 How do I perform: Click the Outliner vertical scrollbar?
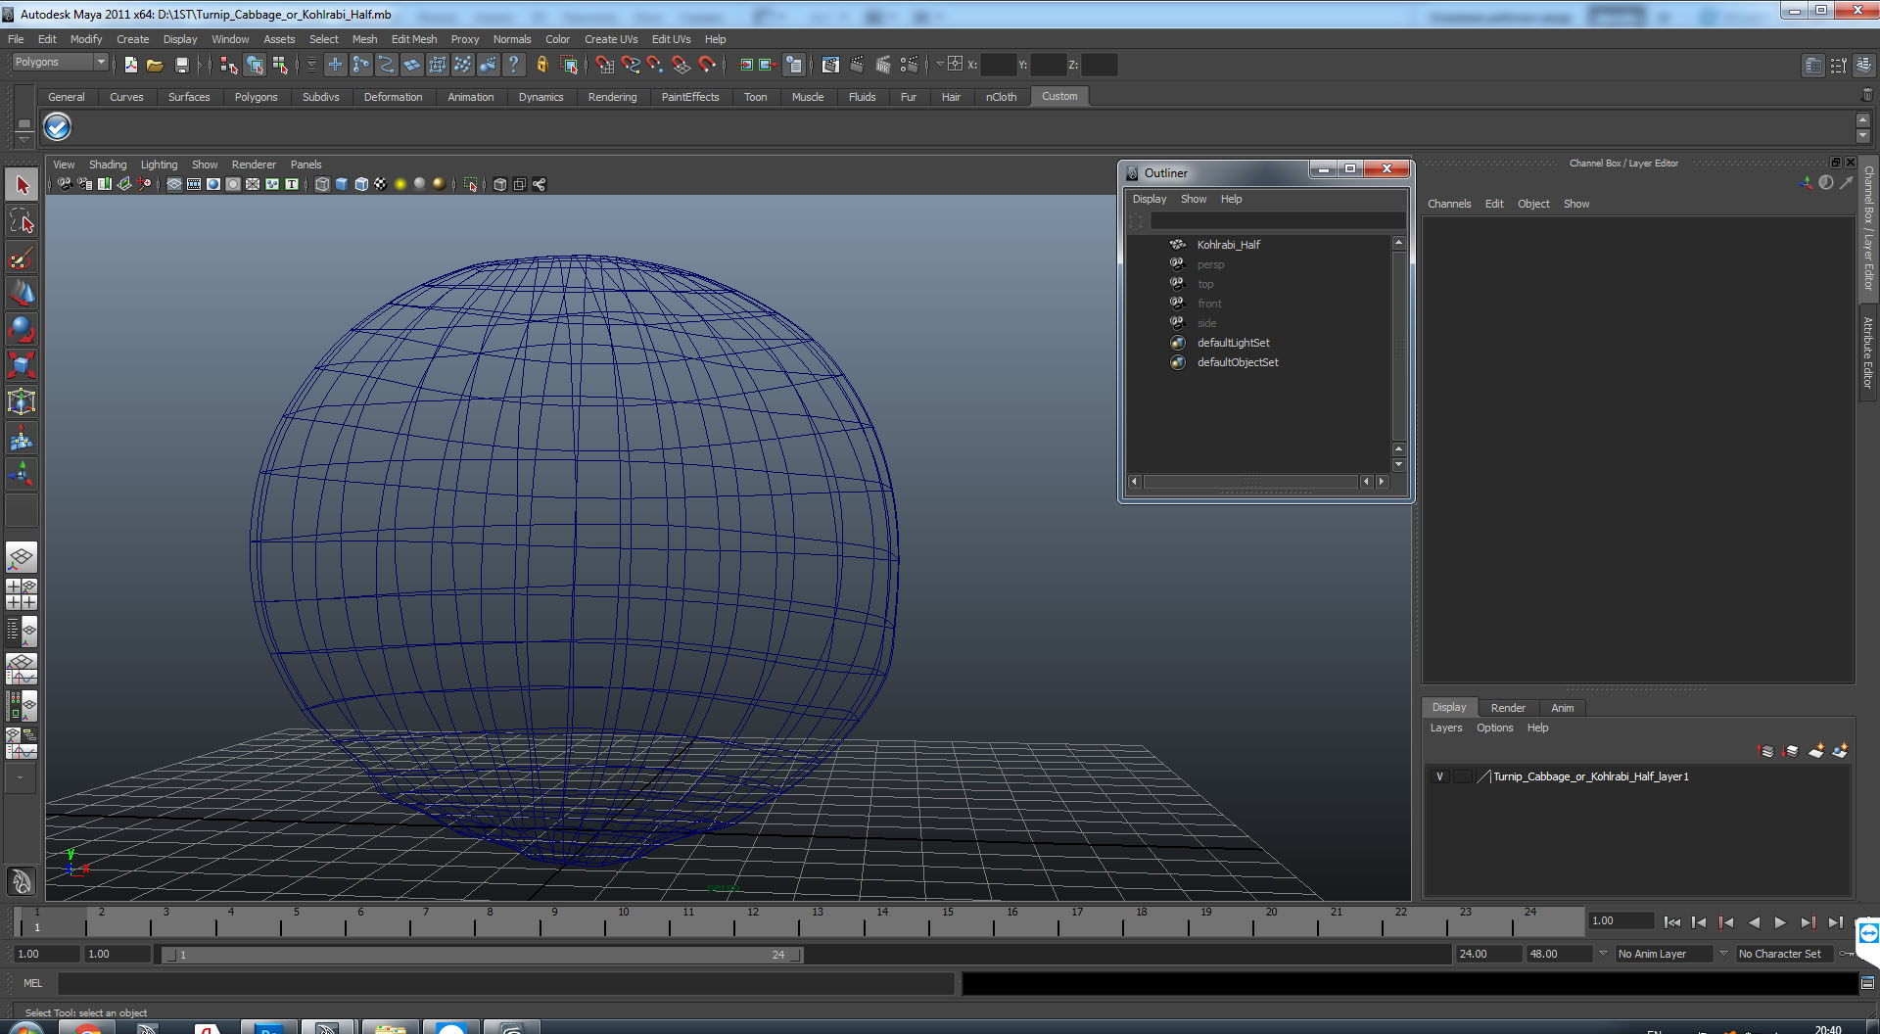pyautogui.click(x=1398, y=348)
